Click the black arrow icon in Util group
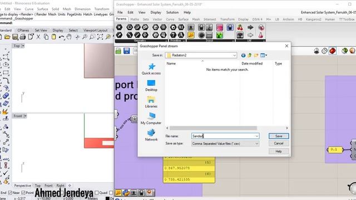 [250, 27]
